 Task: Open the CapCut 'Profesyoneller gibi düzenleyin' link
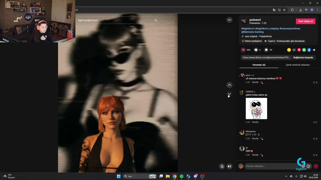(x=284, y=41)
